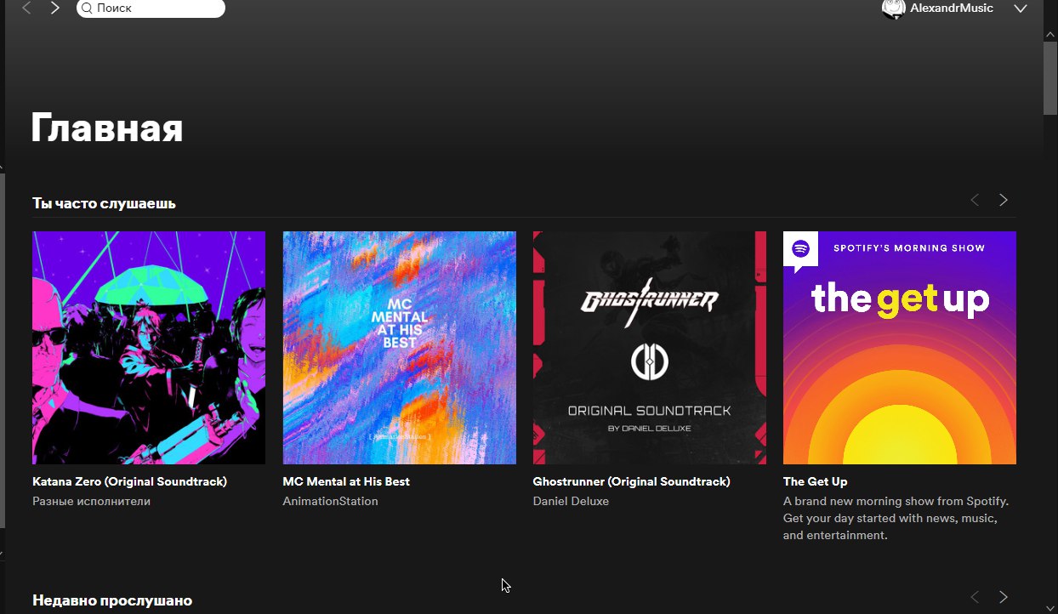Open the MC Mental at His Best cover

399,348
